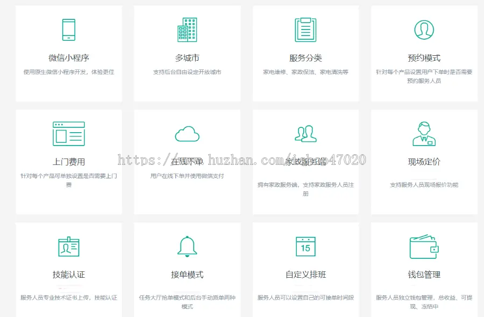Screen dimensions: 484x317
Task: Click the description starting 针对每个产品设置用户下单时
Action: pyautogui.click(x=424, y=76)
